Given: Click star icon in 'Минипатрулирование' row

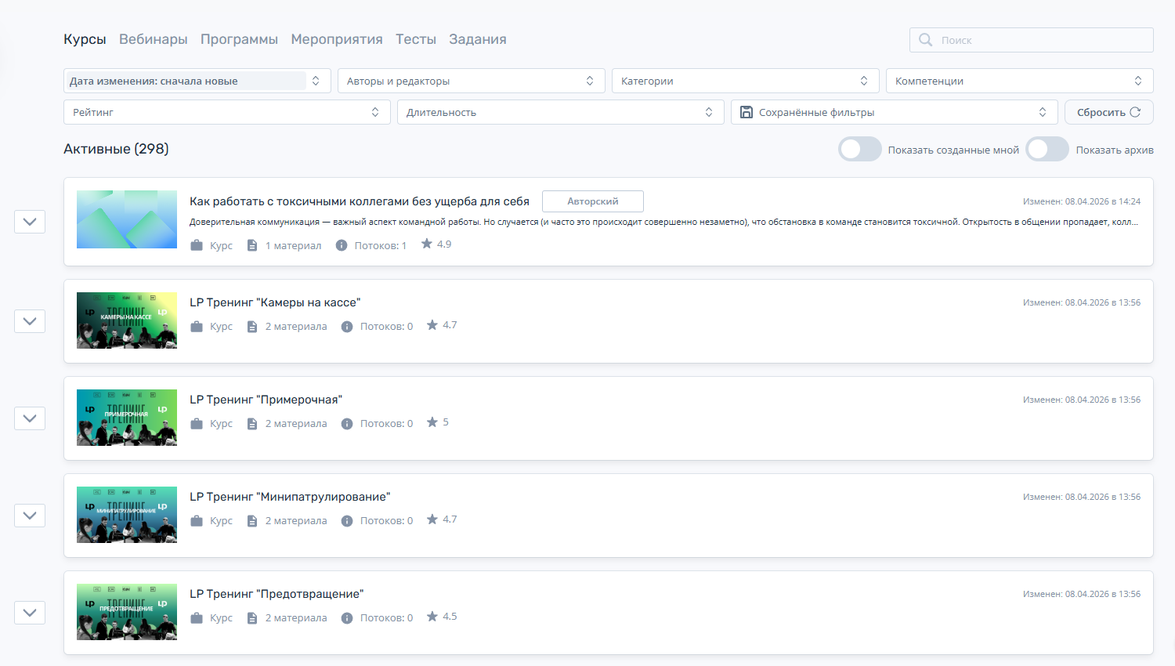Looking at the screenshot, I should coord(432,519).
